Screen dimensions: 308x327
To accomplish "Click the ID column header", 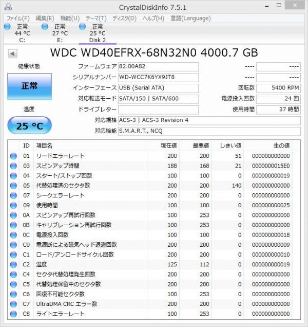I will coord(26,146).
